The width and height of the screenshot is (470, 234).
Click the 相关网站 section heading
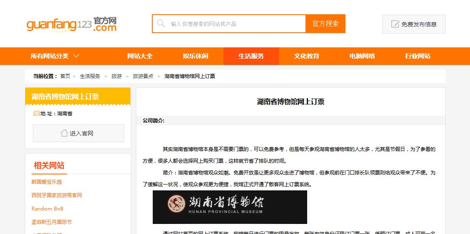(49, 165)
